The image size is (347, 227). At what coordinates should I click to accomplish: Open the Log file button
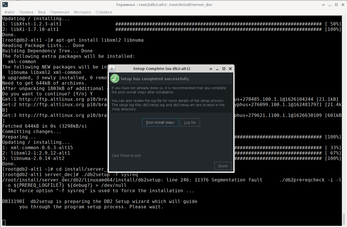pos(190,122)
